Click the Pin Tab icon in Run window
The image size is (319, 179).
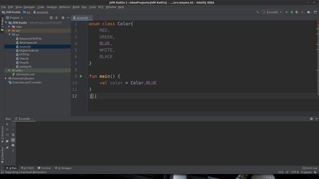pos(7,148)
